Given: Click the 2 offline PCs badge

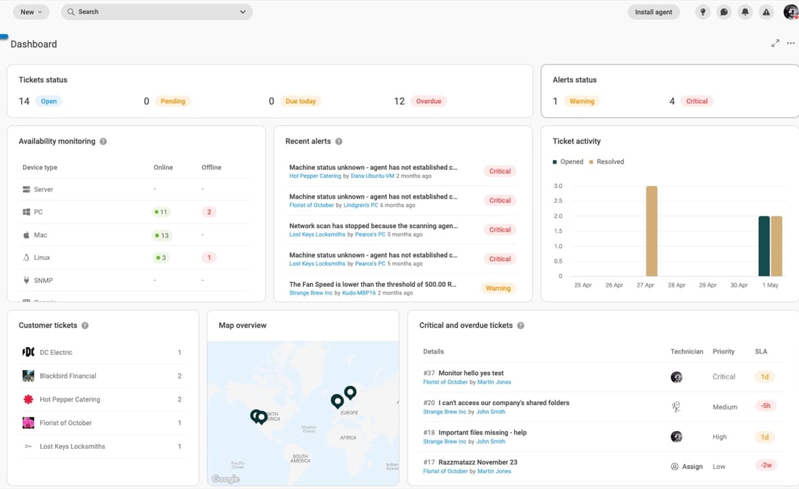Looking at the screenshot, I should (209, 212).
